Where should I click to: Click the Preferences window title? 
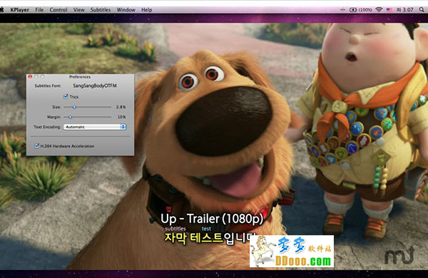pyautogui.click(x=80, y=77)
